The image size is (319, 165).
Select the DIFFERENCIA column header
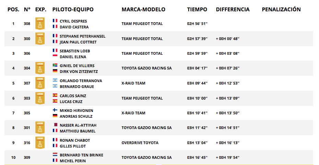click(x=233, y=9)
